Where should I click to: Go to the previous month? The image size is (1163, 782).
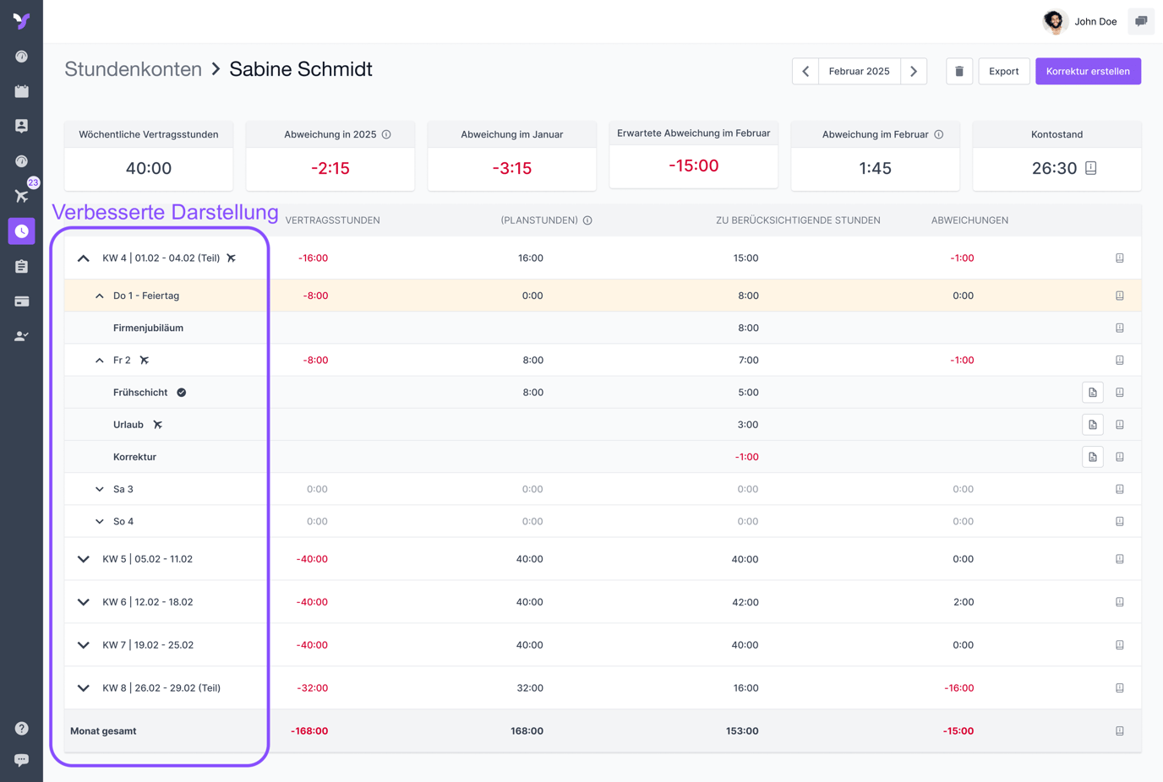coord(805,72)
